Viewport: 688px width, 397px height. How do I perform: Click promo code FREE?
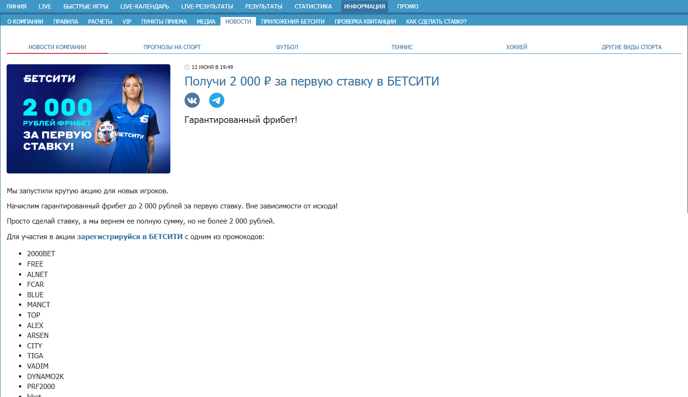35,264
